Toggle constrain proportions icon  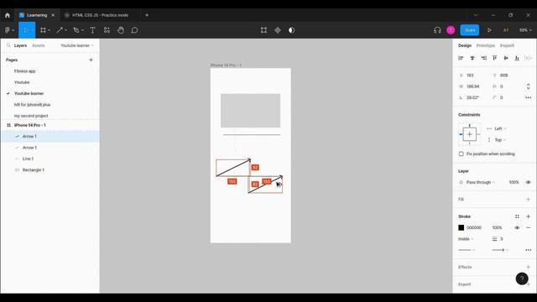point(529,86)
